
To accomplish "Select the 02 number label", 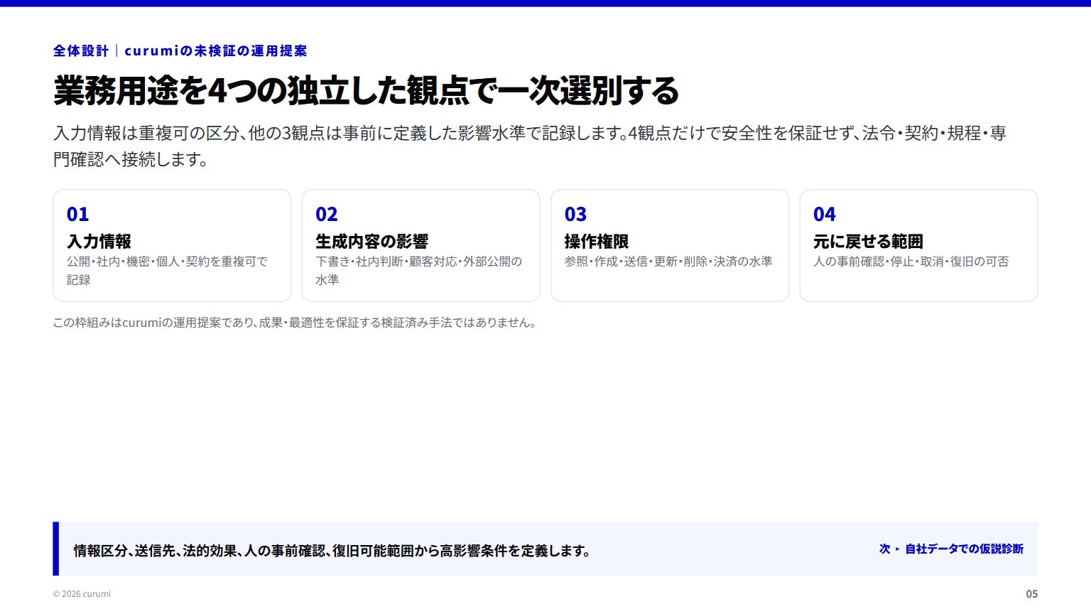I will pos(326,215).
